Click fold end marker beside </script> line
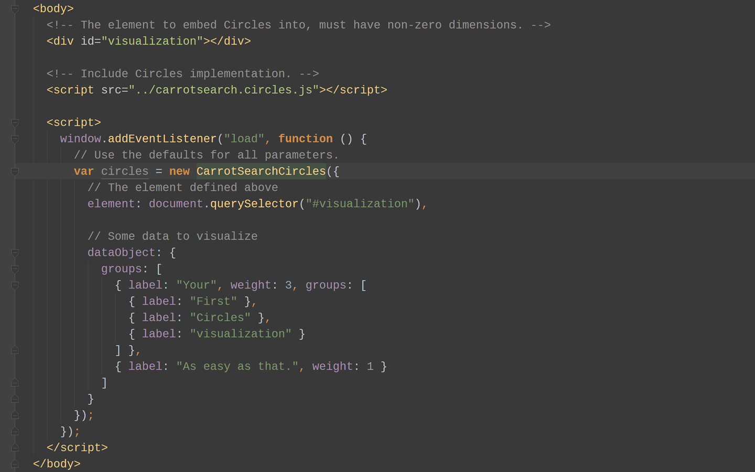The image size is (755, 472). click(15, 447)
